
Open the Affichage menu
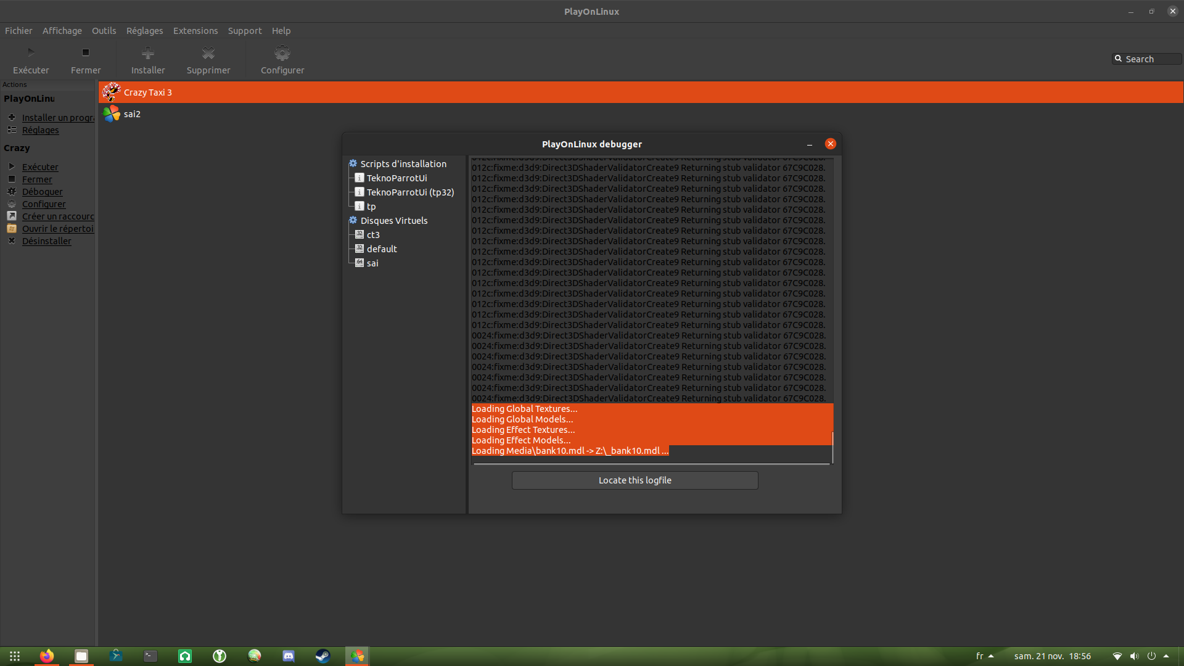pos(62,31)
